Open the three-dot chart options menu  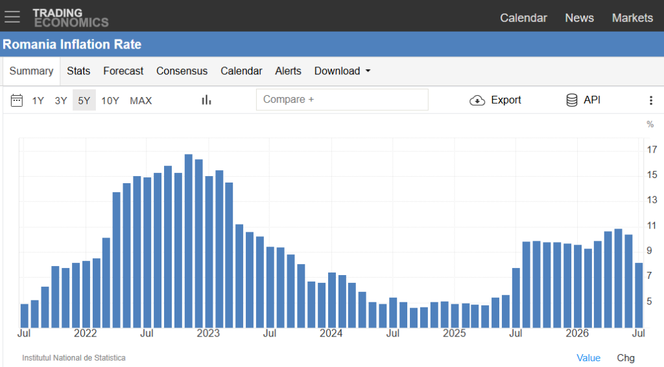[x=651, y=100]
